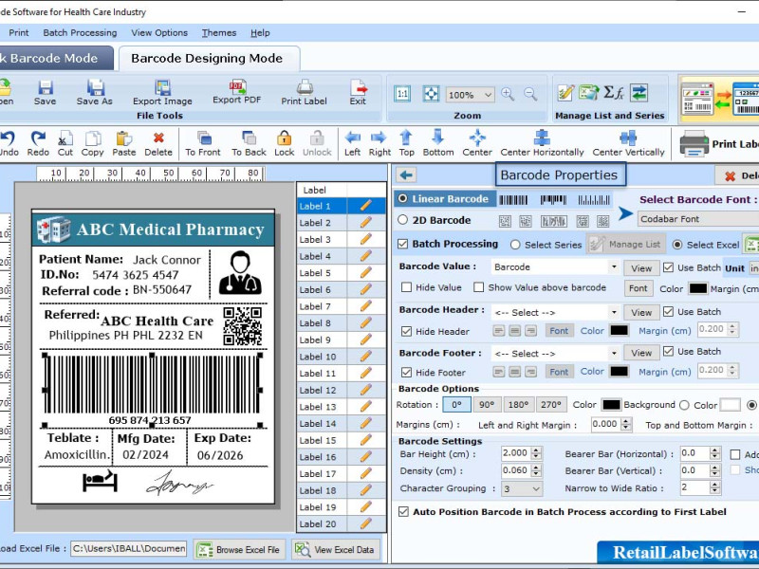Open the Barcode Value dropdown
The image size is (759, 569).
(x=614, y=267)
